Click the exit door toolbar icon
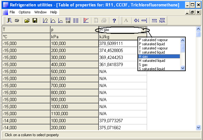 [x=10, y=20]
